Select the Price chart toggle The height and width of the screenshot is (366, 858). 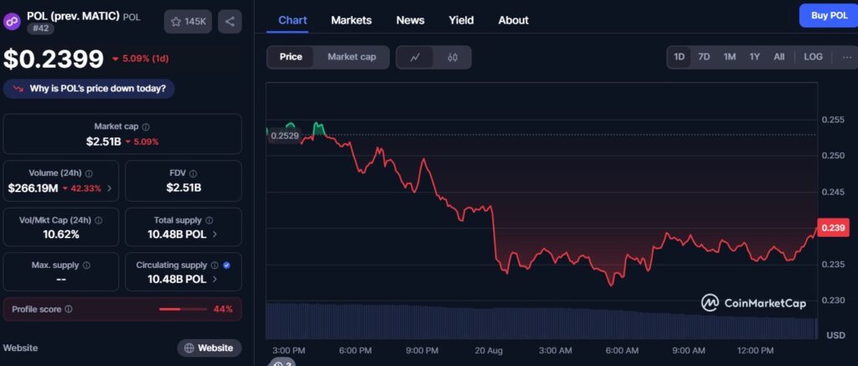291,57
